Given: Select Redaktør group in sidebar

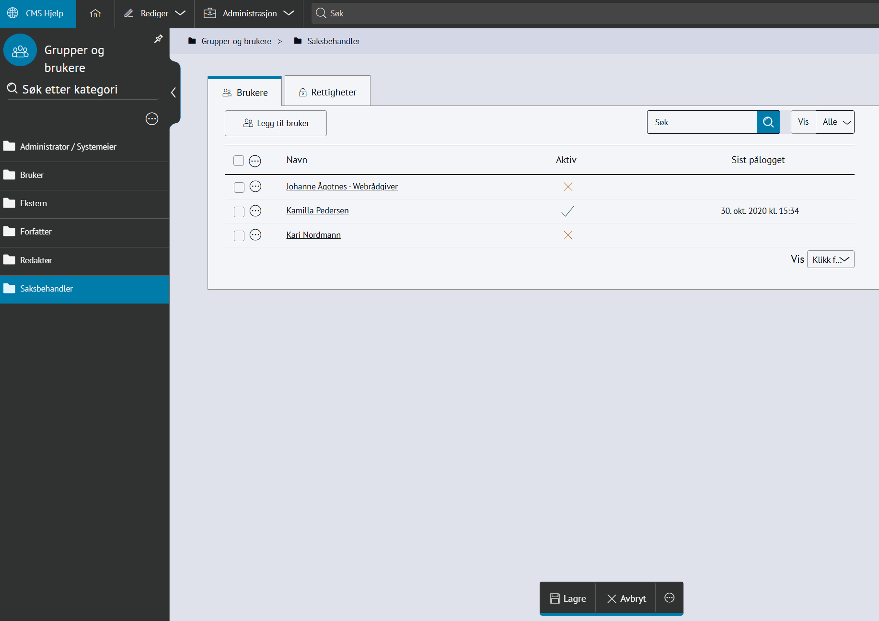Looking at the screenshot, I should pos(36,260).
